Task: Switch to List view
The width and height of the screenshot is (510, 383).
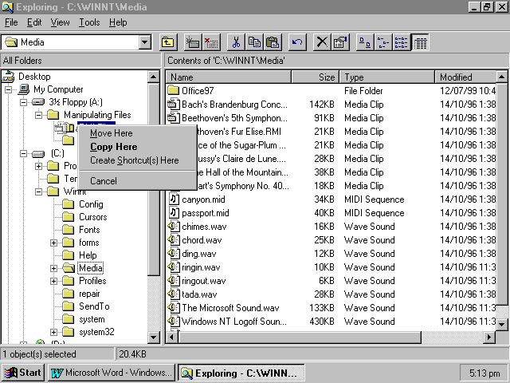Action: click(401, 42)
